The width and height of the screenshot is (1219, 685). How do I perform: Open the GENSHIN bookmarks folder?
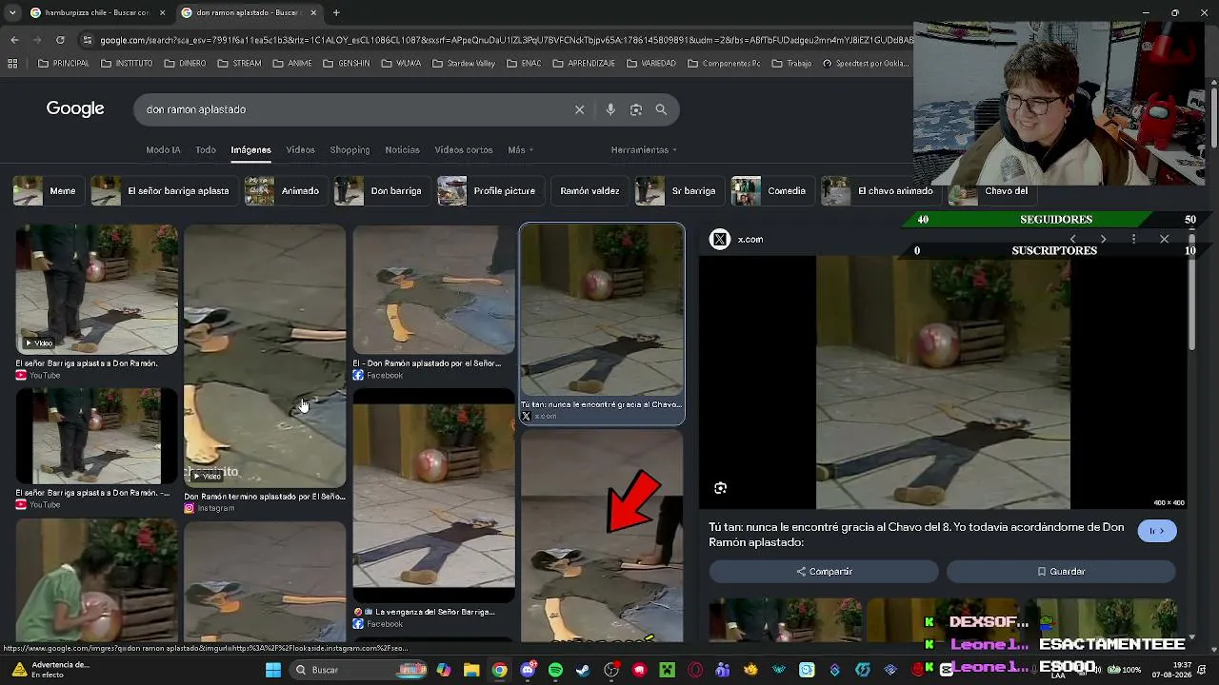tap(347, 64)
